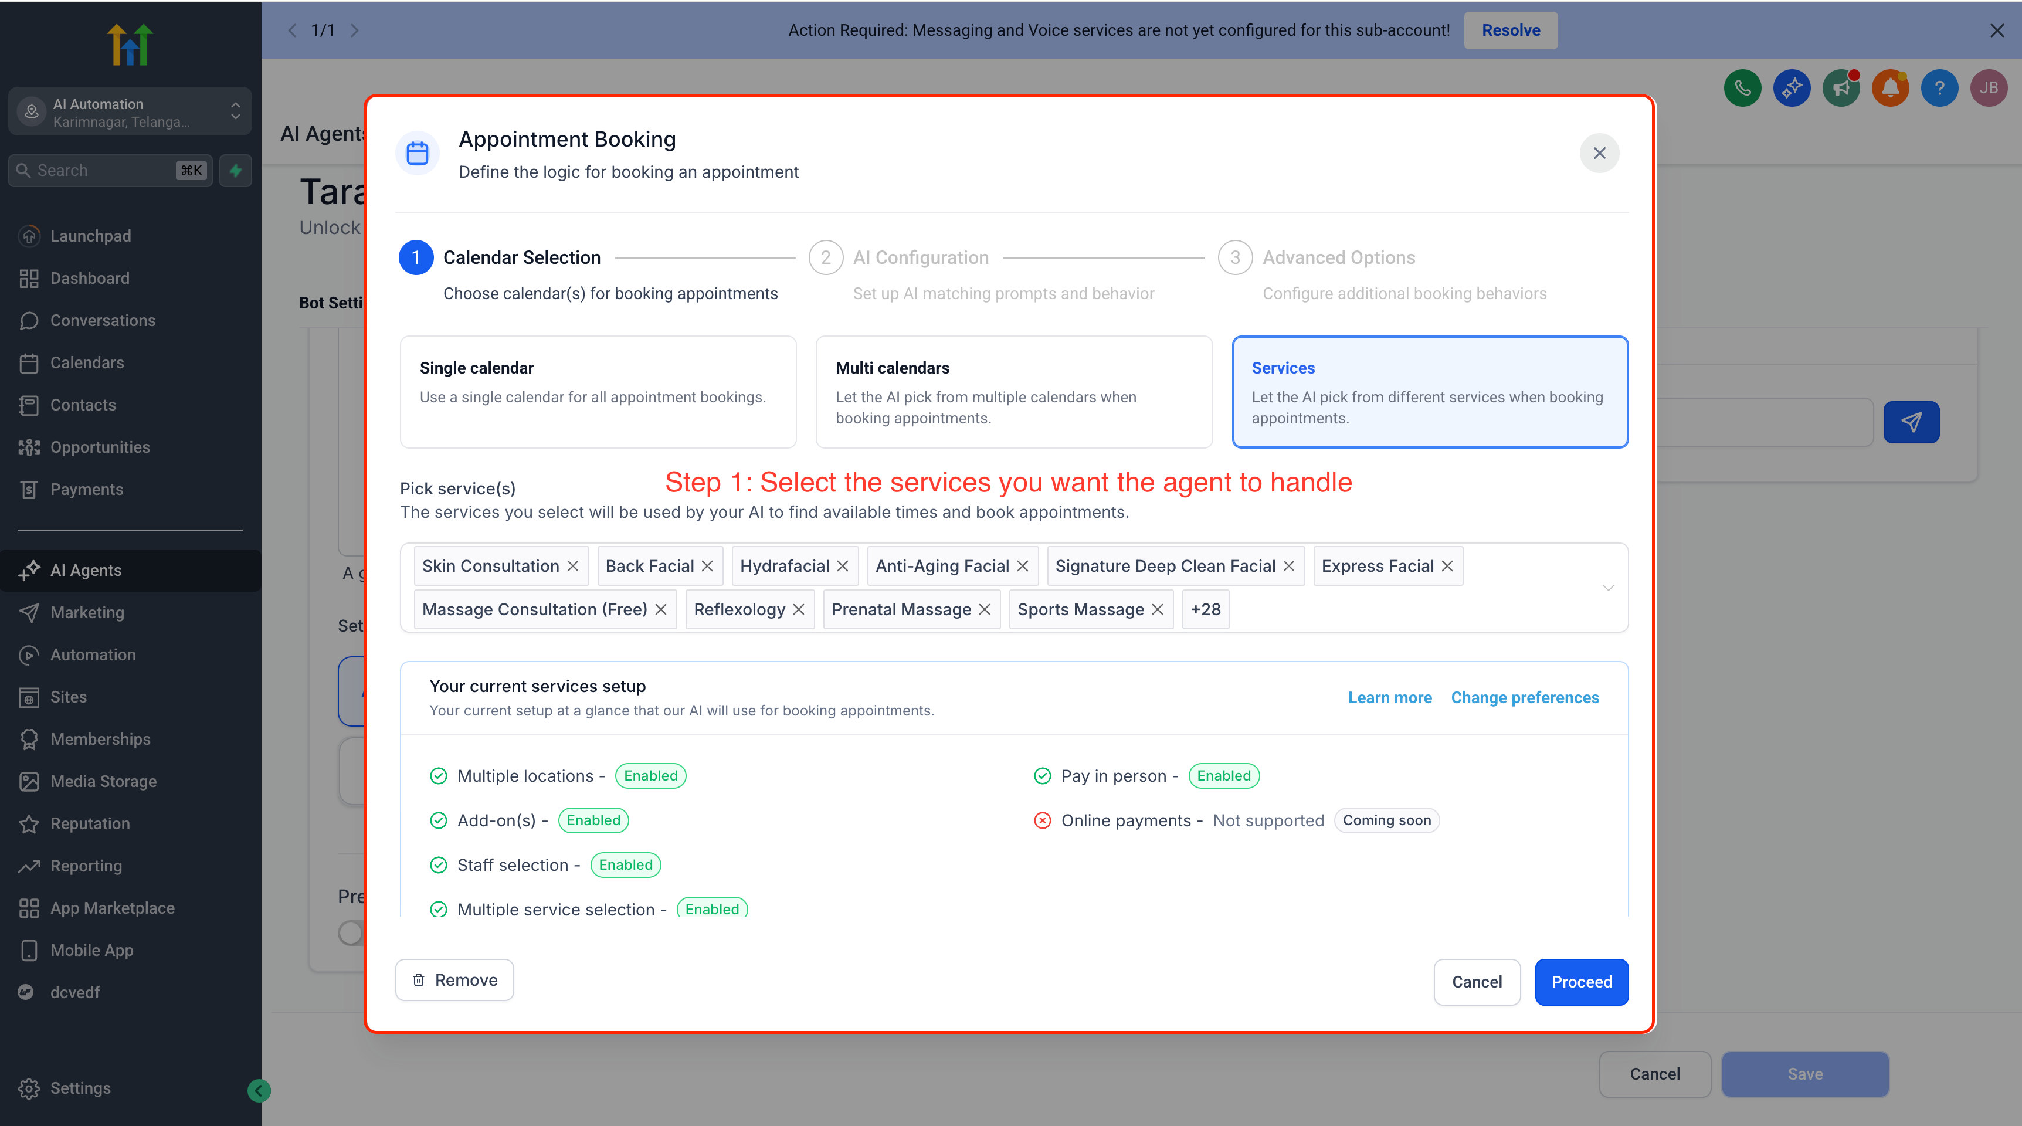The height and width of the screenshot is (1126, 2022).
Task: Select the Single calendar option
Action: (x=598, y=392)
